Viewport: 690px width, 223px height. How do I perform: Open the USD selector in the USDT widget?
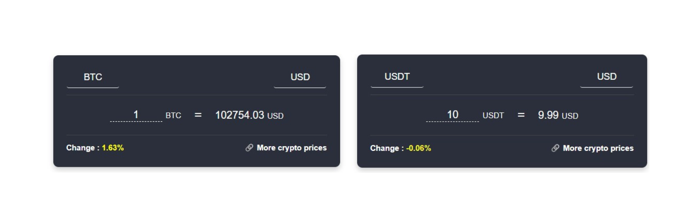(x=606, y=77)
